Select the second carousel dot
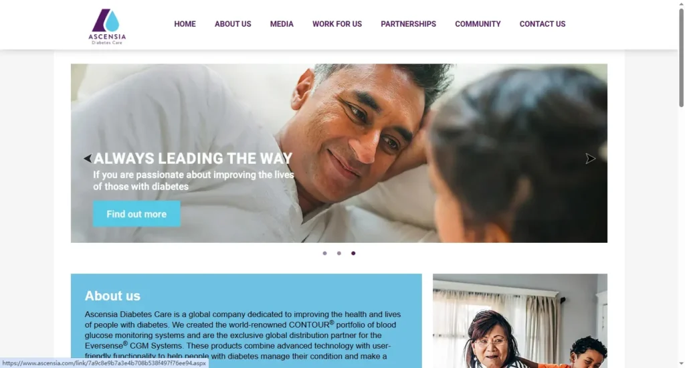Image resolution: width=685 pixels, height=368 pixels. [339, 253]
